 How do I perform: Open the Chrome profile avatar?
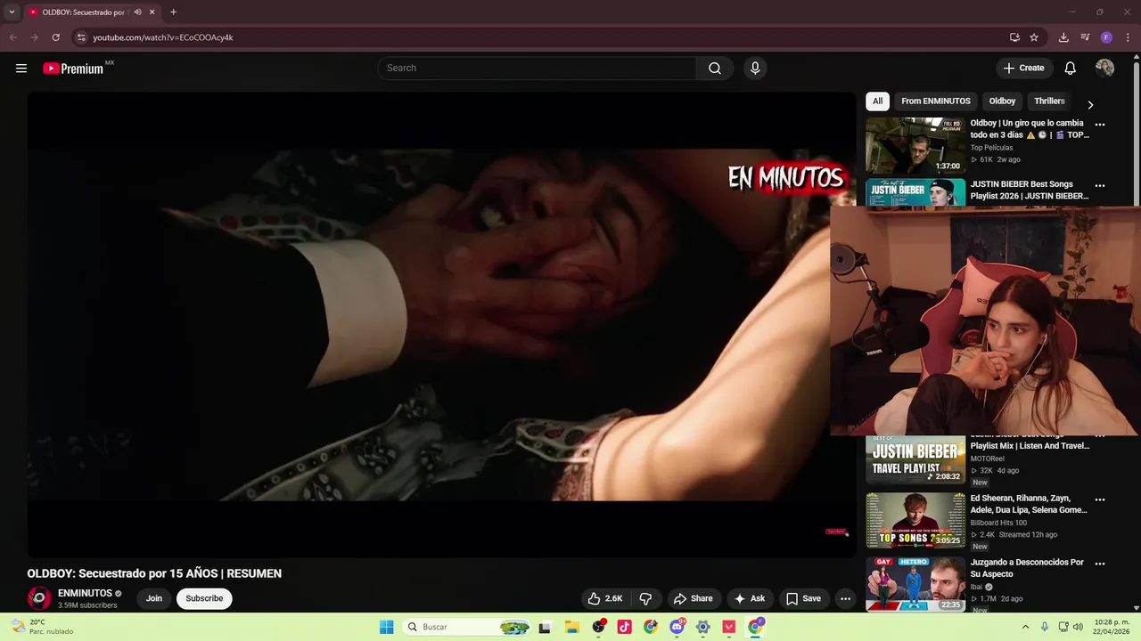pos(1106,37)
